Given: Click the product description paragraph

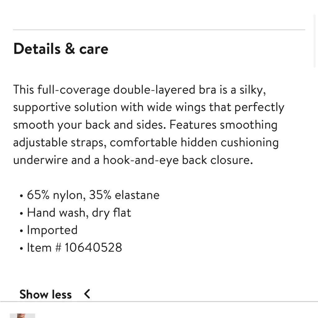Looking at the screenshot, I should coord(148,124).
